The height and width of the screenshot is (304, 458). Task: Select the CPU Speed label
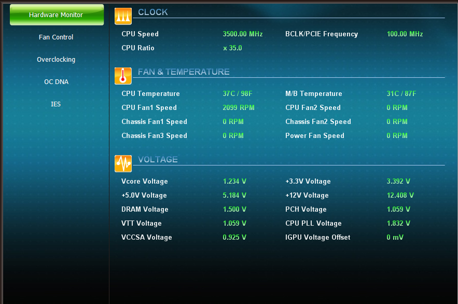pos(140,34)
